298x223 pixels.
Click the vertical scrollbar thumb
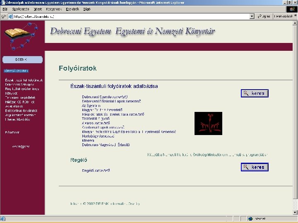[295, 112]
